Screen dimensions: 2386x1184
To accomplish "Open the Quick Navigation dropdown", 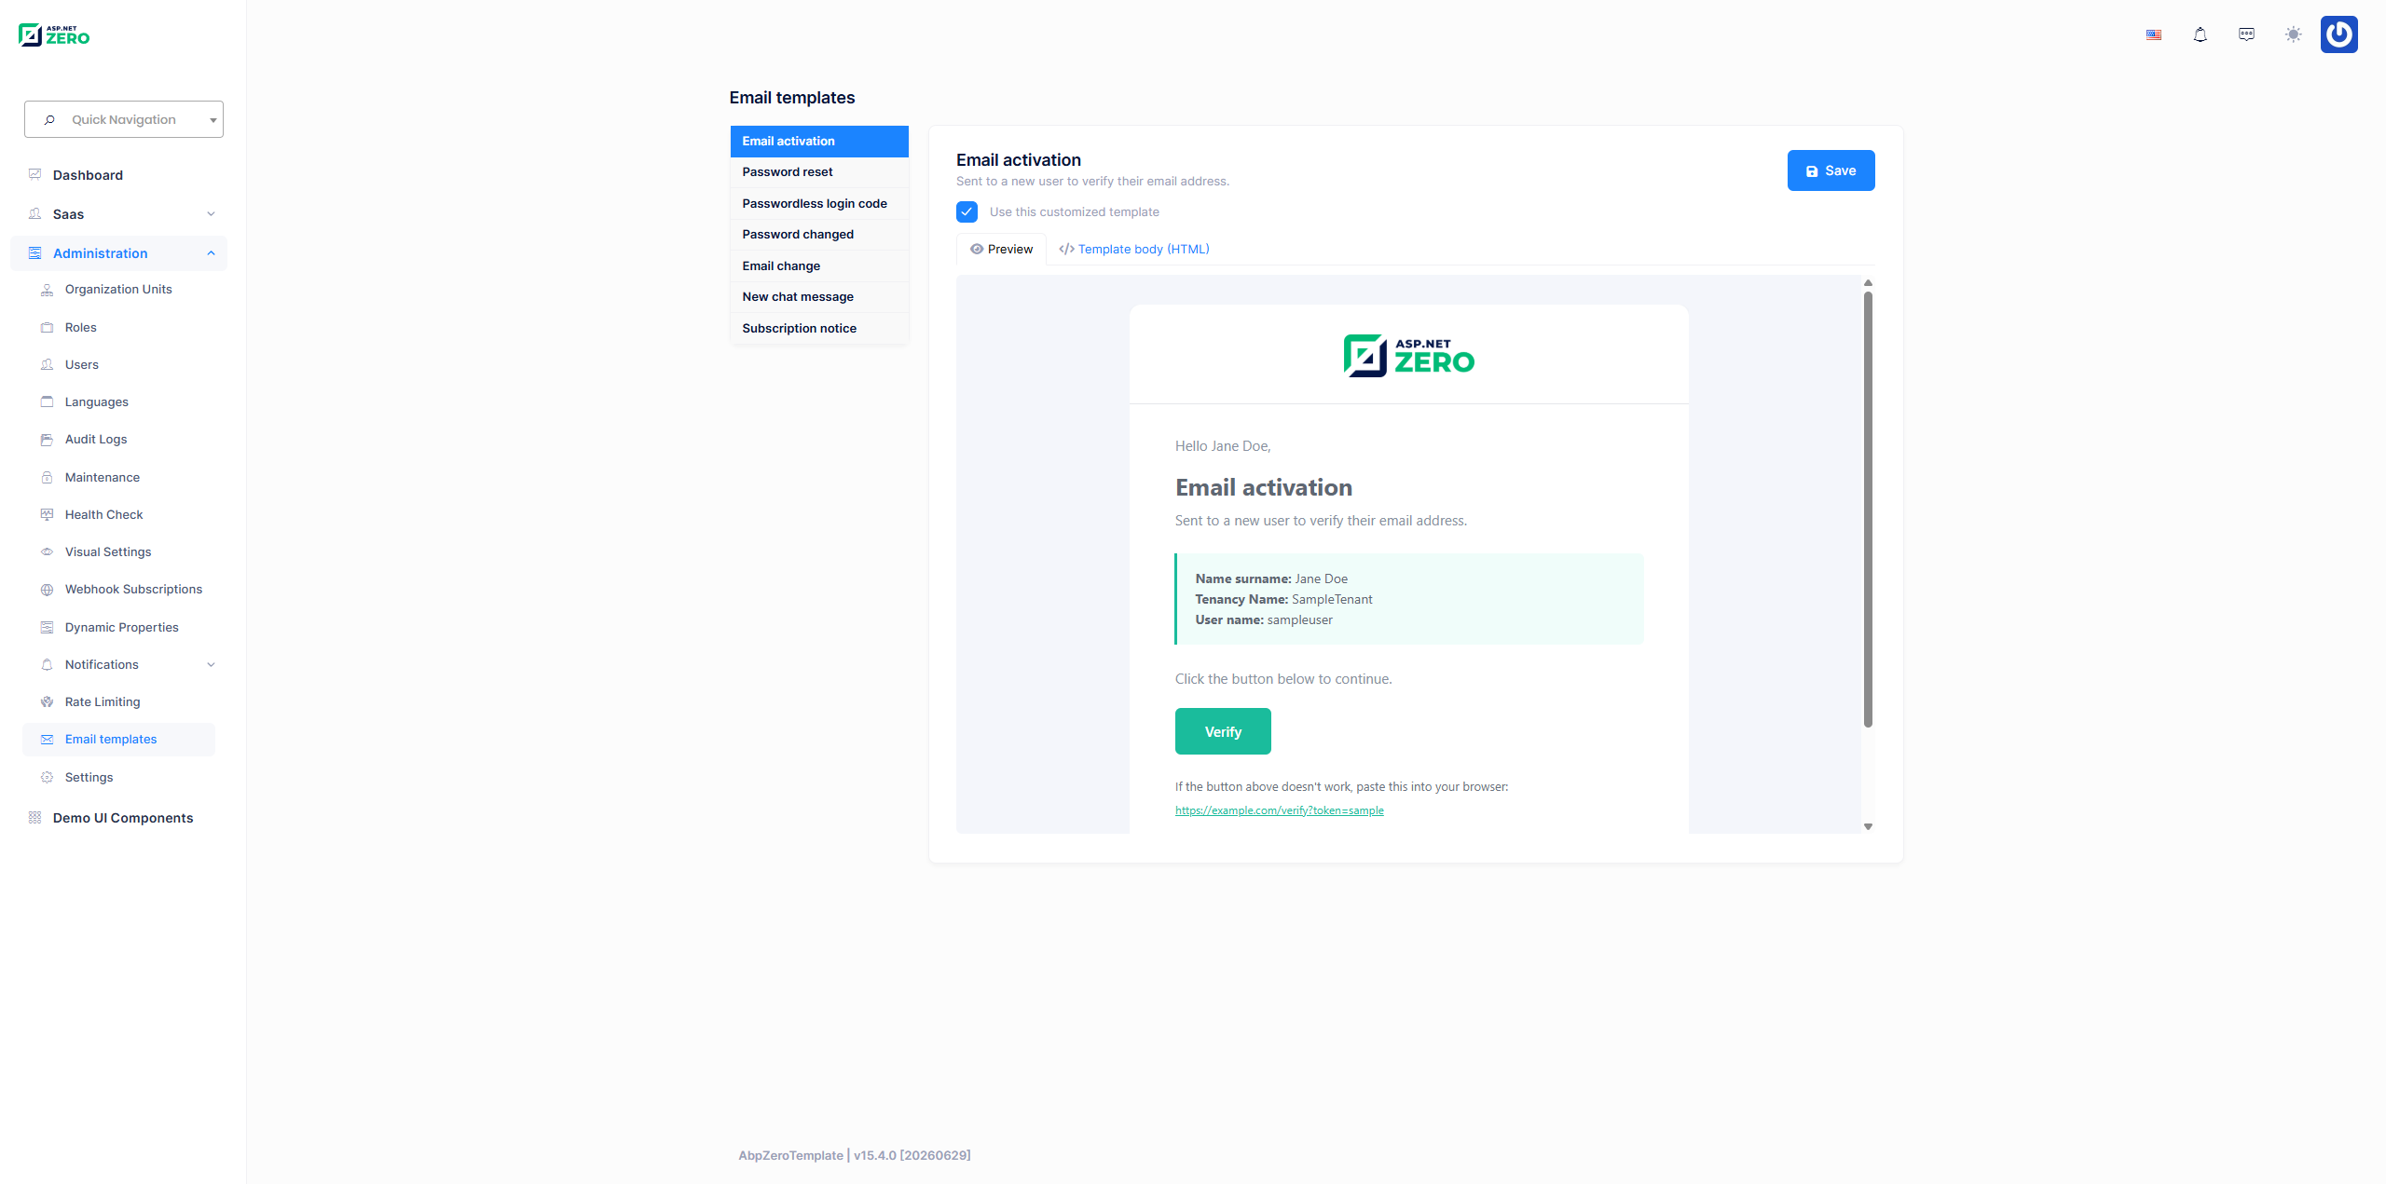I will point(124,119).
